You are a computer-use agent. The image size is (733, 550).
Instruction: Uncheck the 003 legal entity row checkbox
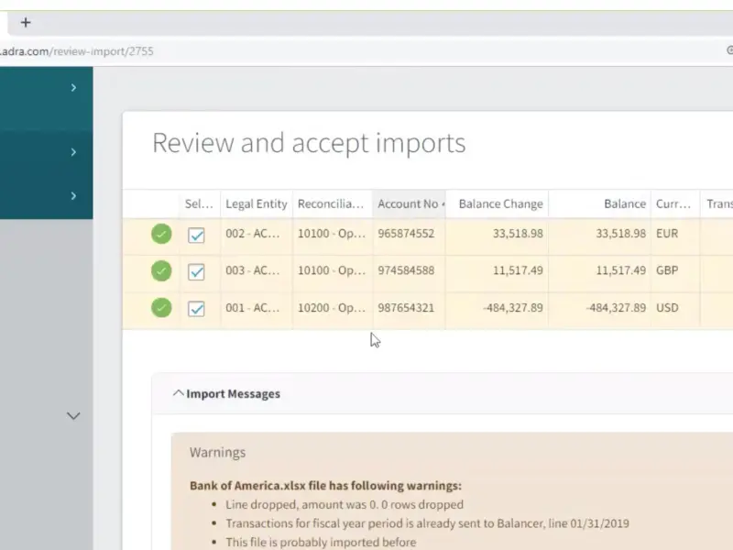pos(196,271)
